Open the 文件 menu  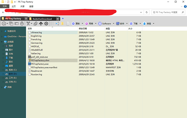(5, 6)
